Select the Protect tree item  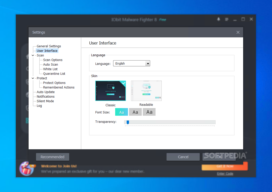42,78
